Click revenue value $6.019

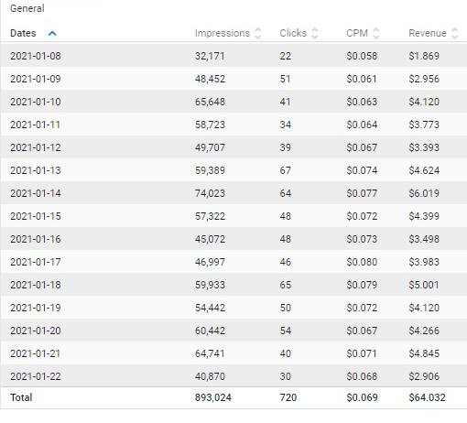click(424, 193)
